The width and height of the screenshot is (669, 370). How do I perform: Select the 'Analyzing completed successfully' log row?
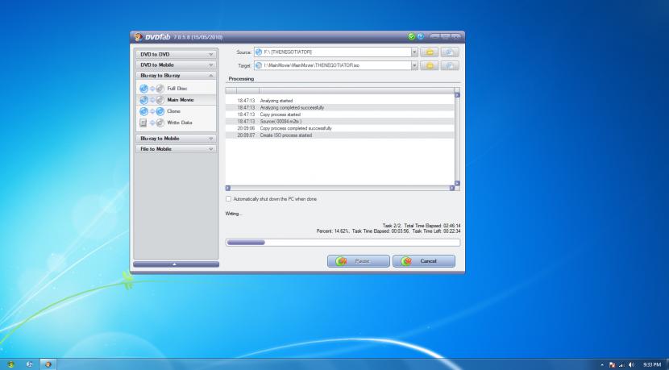pyautogui.click(x=339, y=108)
